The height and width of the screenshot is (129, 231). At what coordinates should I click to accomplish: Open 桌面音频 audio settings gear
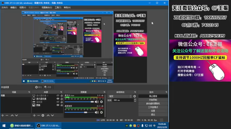[102, 112]
